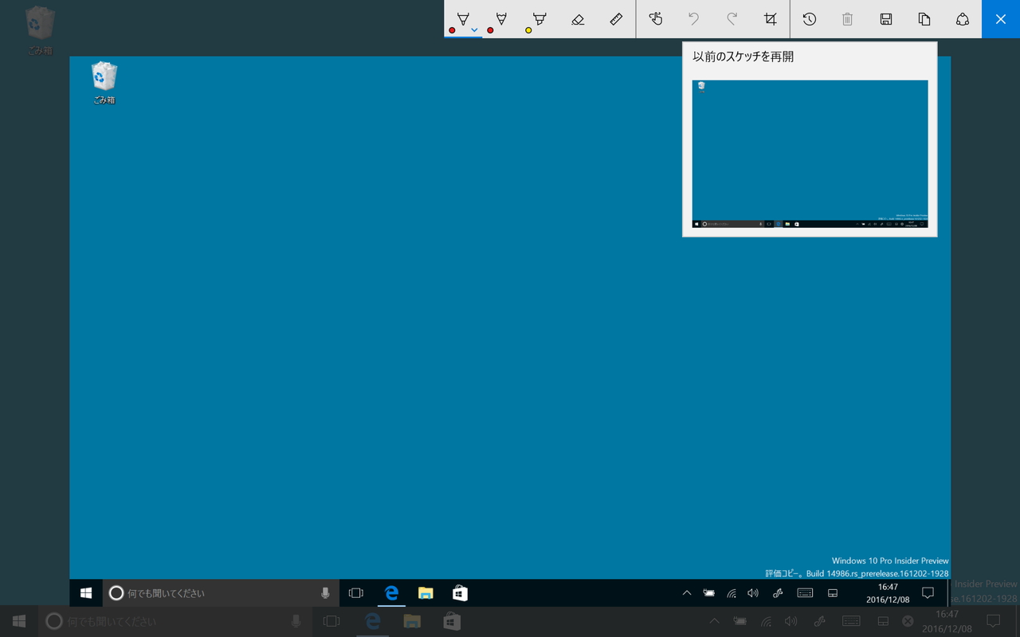The width and height of the screenshot is (1020, 637).
Task: Copy the sketch to clipboard
Action: click(x=924, y=18)
